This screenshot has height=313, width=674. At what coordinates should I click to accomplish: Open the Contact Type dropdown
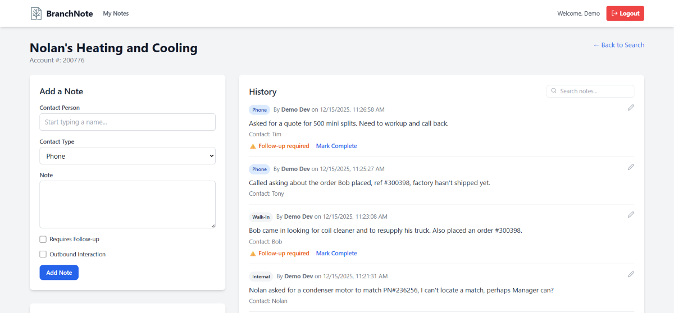(127, 156)
